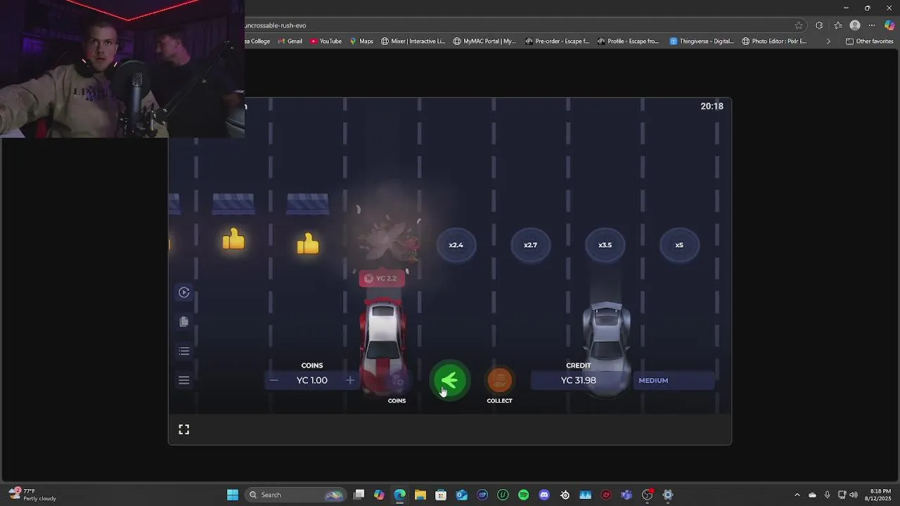The height and width of the screenshot is (506, 900).
Task: Open the Medium difficulty dropdown
Action: coord(674,380)
